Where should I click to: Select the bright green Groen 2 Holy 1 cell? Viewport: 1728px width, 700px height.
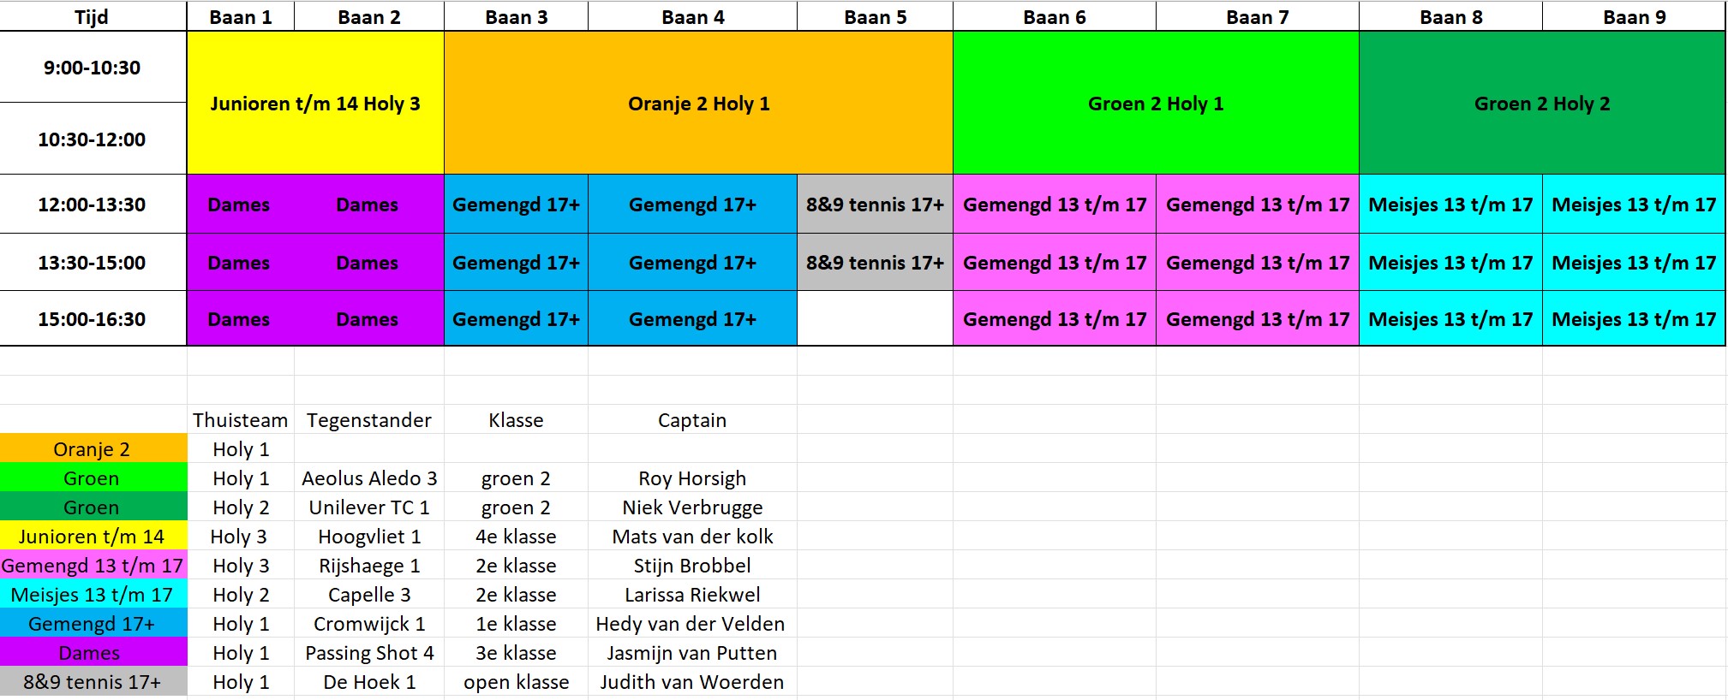[x=1156, y=104]
